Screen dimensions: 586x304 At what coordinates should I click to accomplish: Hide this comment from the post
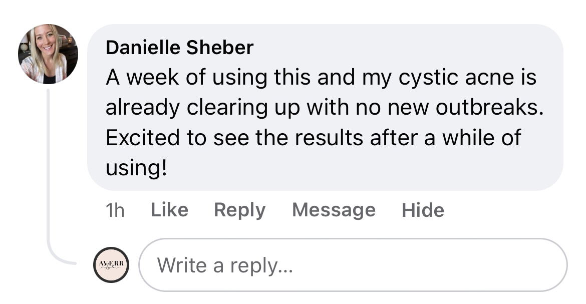(423, 210)
